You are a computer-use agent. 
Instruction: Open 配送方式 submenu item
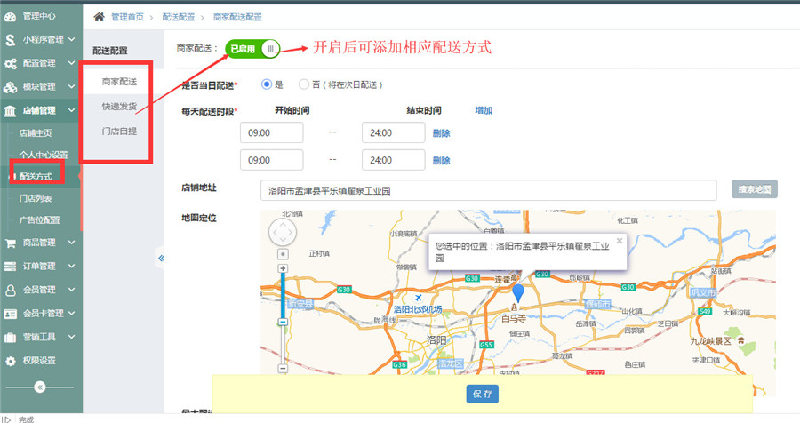click(36, 177)
